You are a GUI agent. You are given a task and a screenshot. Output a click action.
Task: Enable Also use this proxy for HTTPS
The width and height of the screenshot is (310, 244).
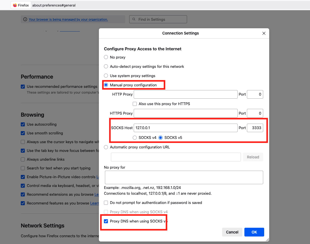tap(135, 104)
